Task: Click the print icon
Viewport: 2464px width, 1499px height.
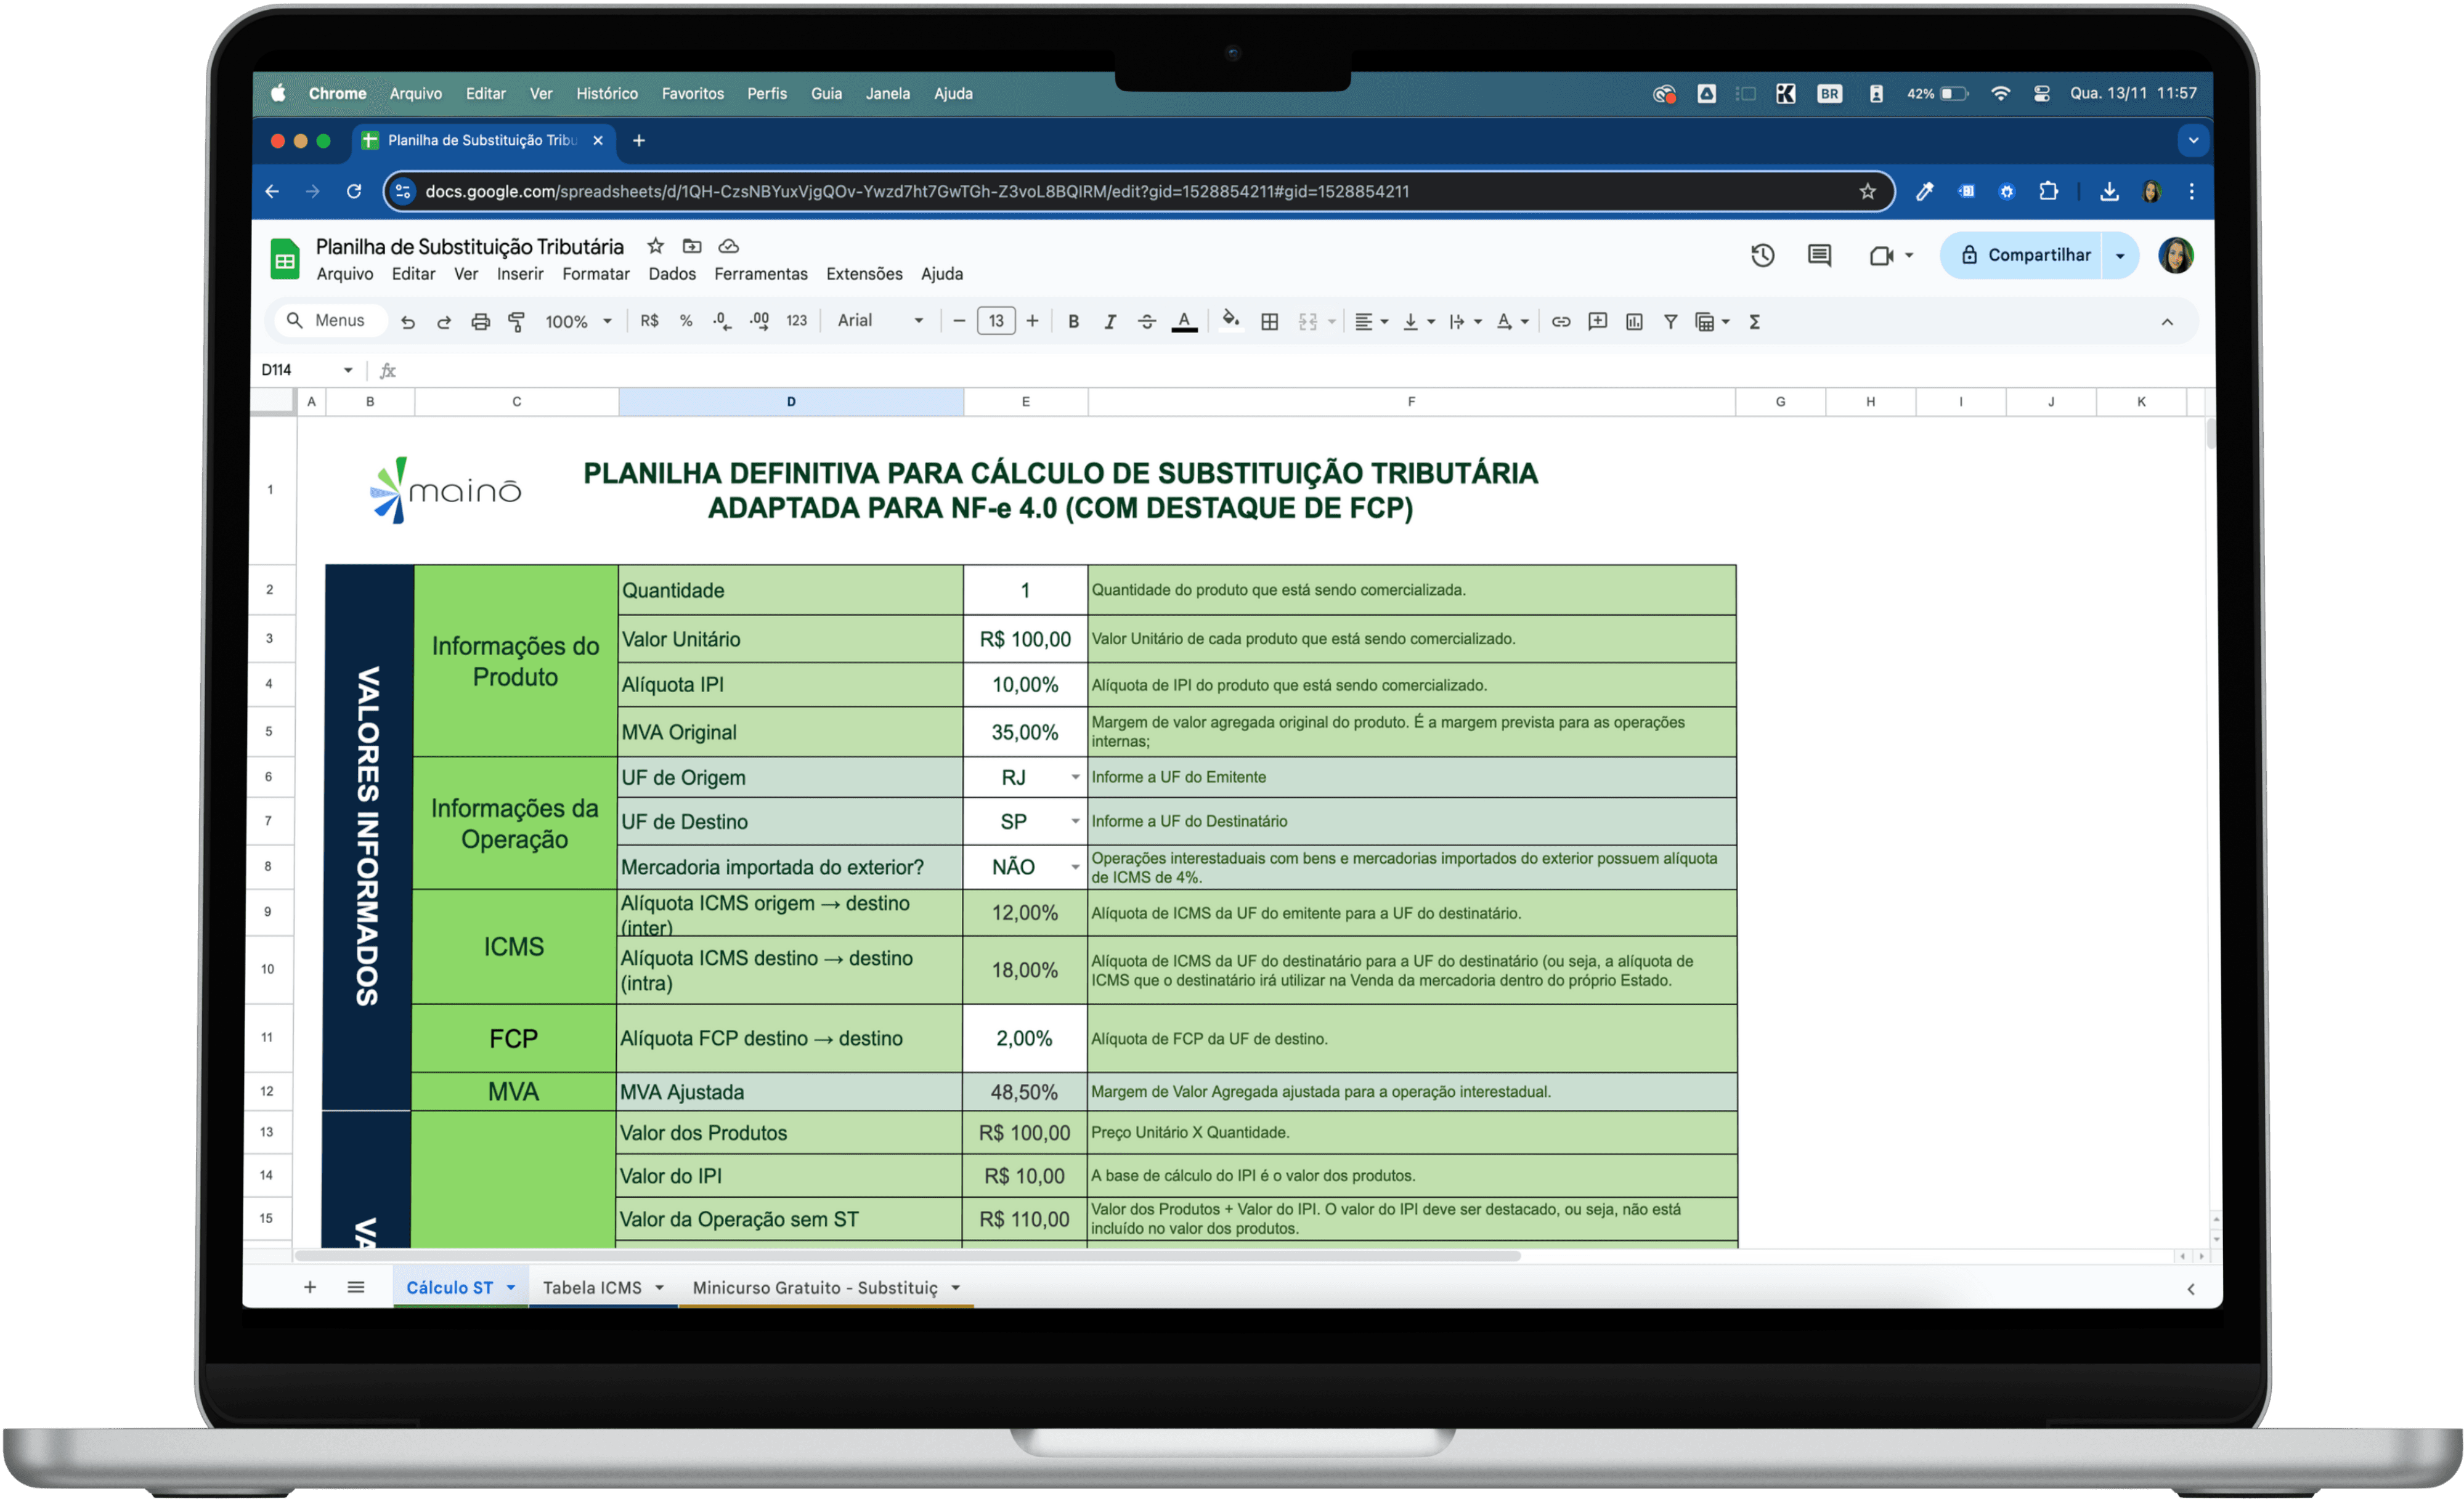Action: coord(481,321)
